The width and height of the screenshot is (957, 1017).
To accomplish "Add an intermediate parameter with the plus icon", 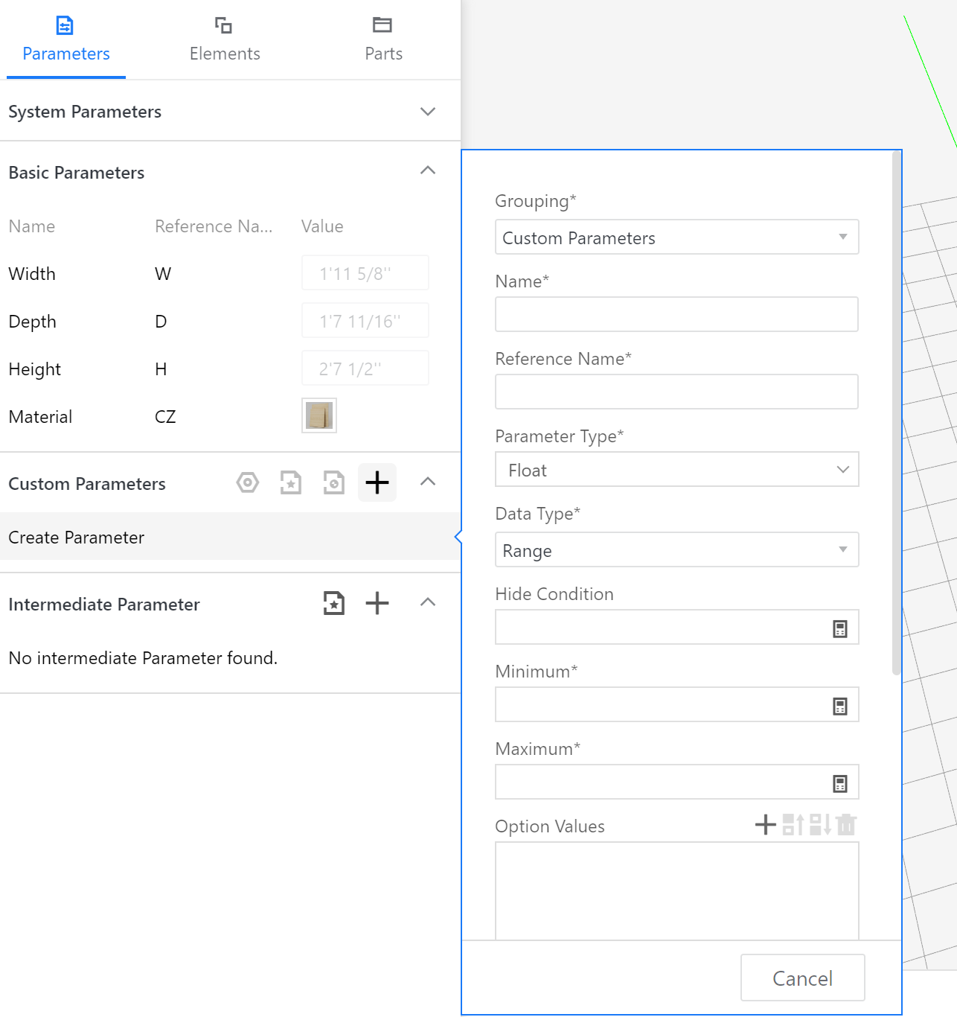I will point(377,603).
